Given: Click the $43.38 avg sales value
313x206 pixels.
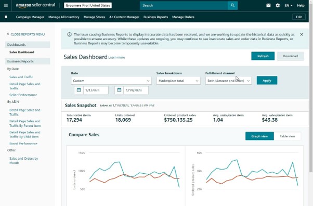Looking at the screenshot, I should point(269,120).
